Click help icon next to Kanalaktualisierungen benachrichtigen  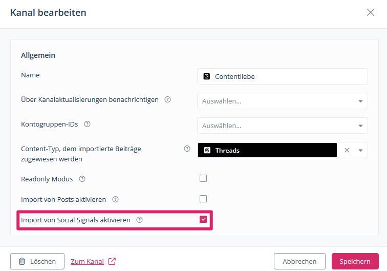click(x=167, y=100)
